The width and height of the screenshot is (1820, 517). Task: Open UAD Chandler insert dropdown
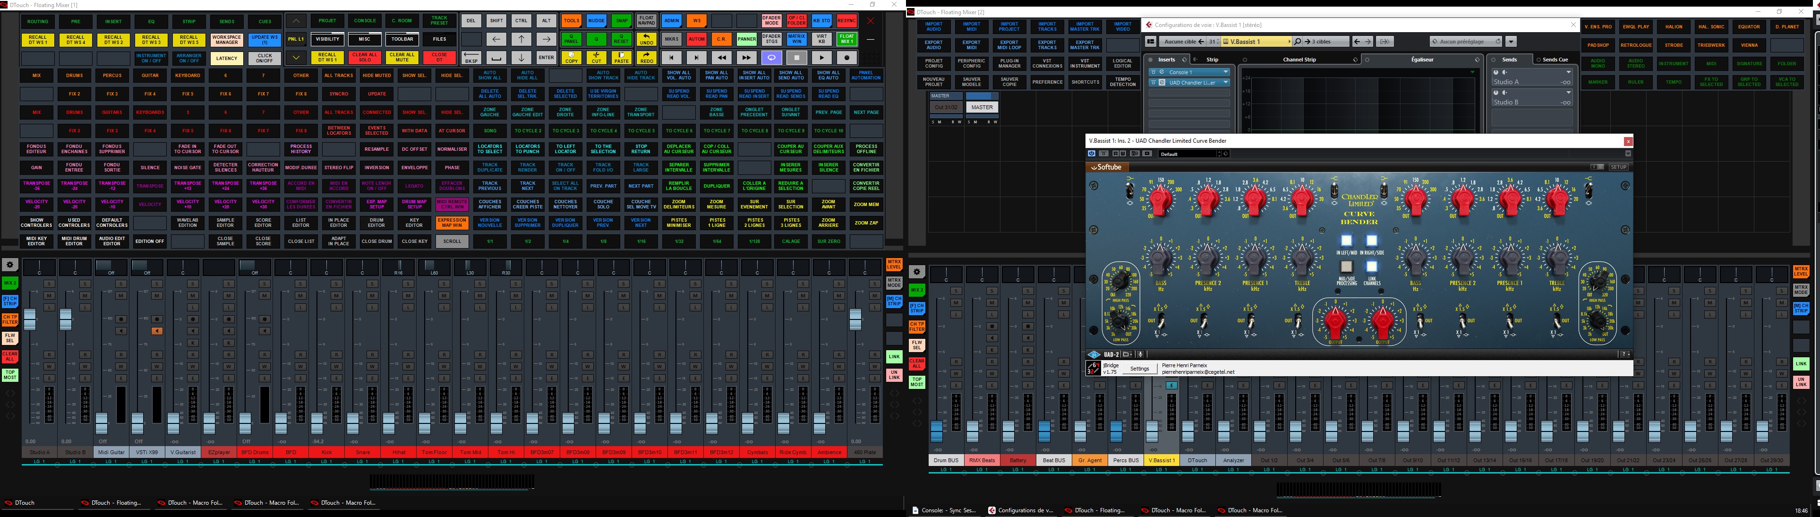1226,83
